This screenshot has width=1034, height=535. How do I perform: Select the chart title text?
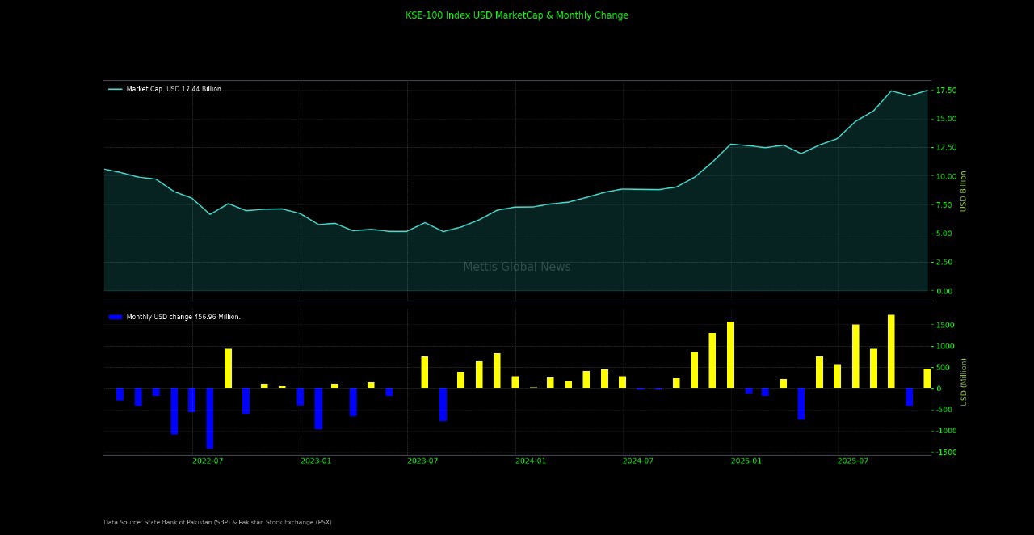point(516,15)
